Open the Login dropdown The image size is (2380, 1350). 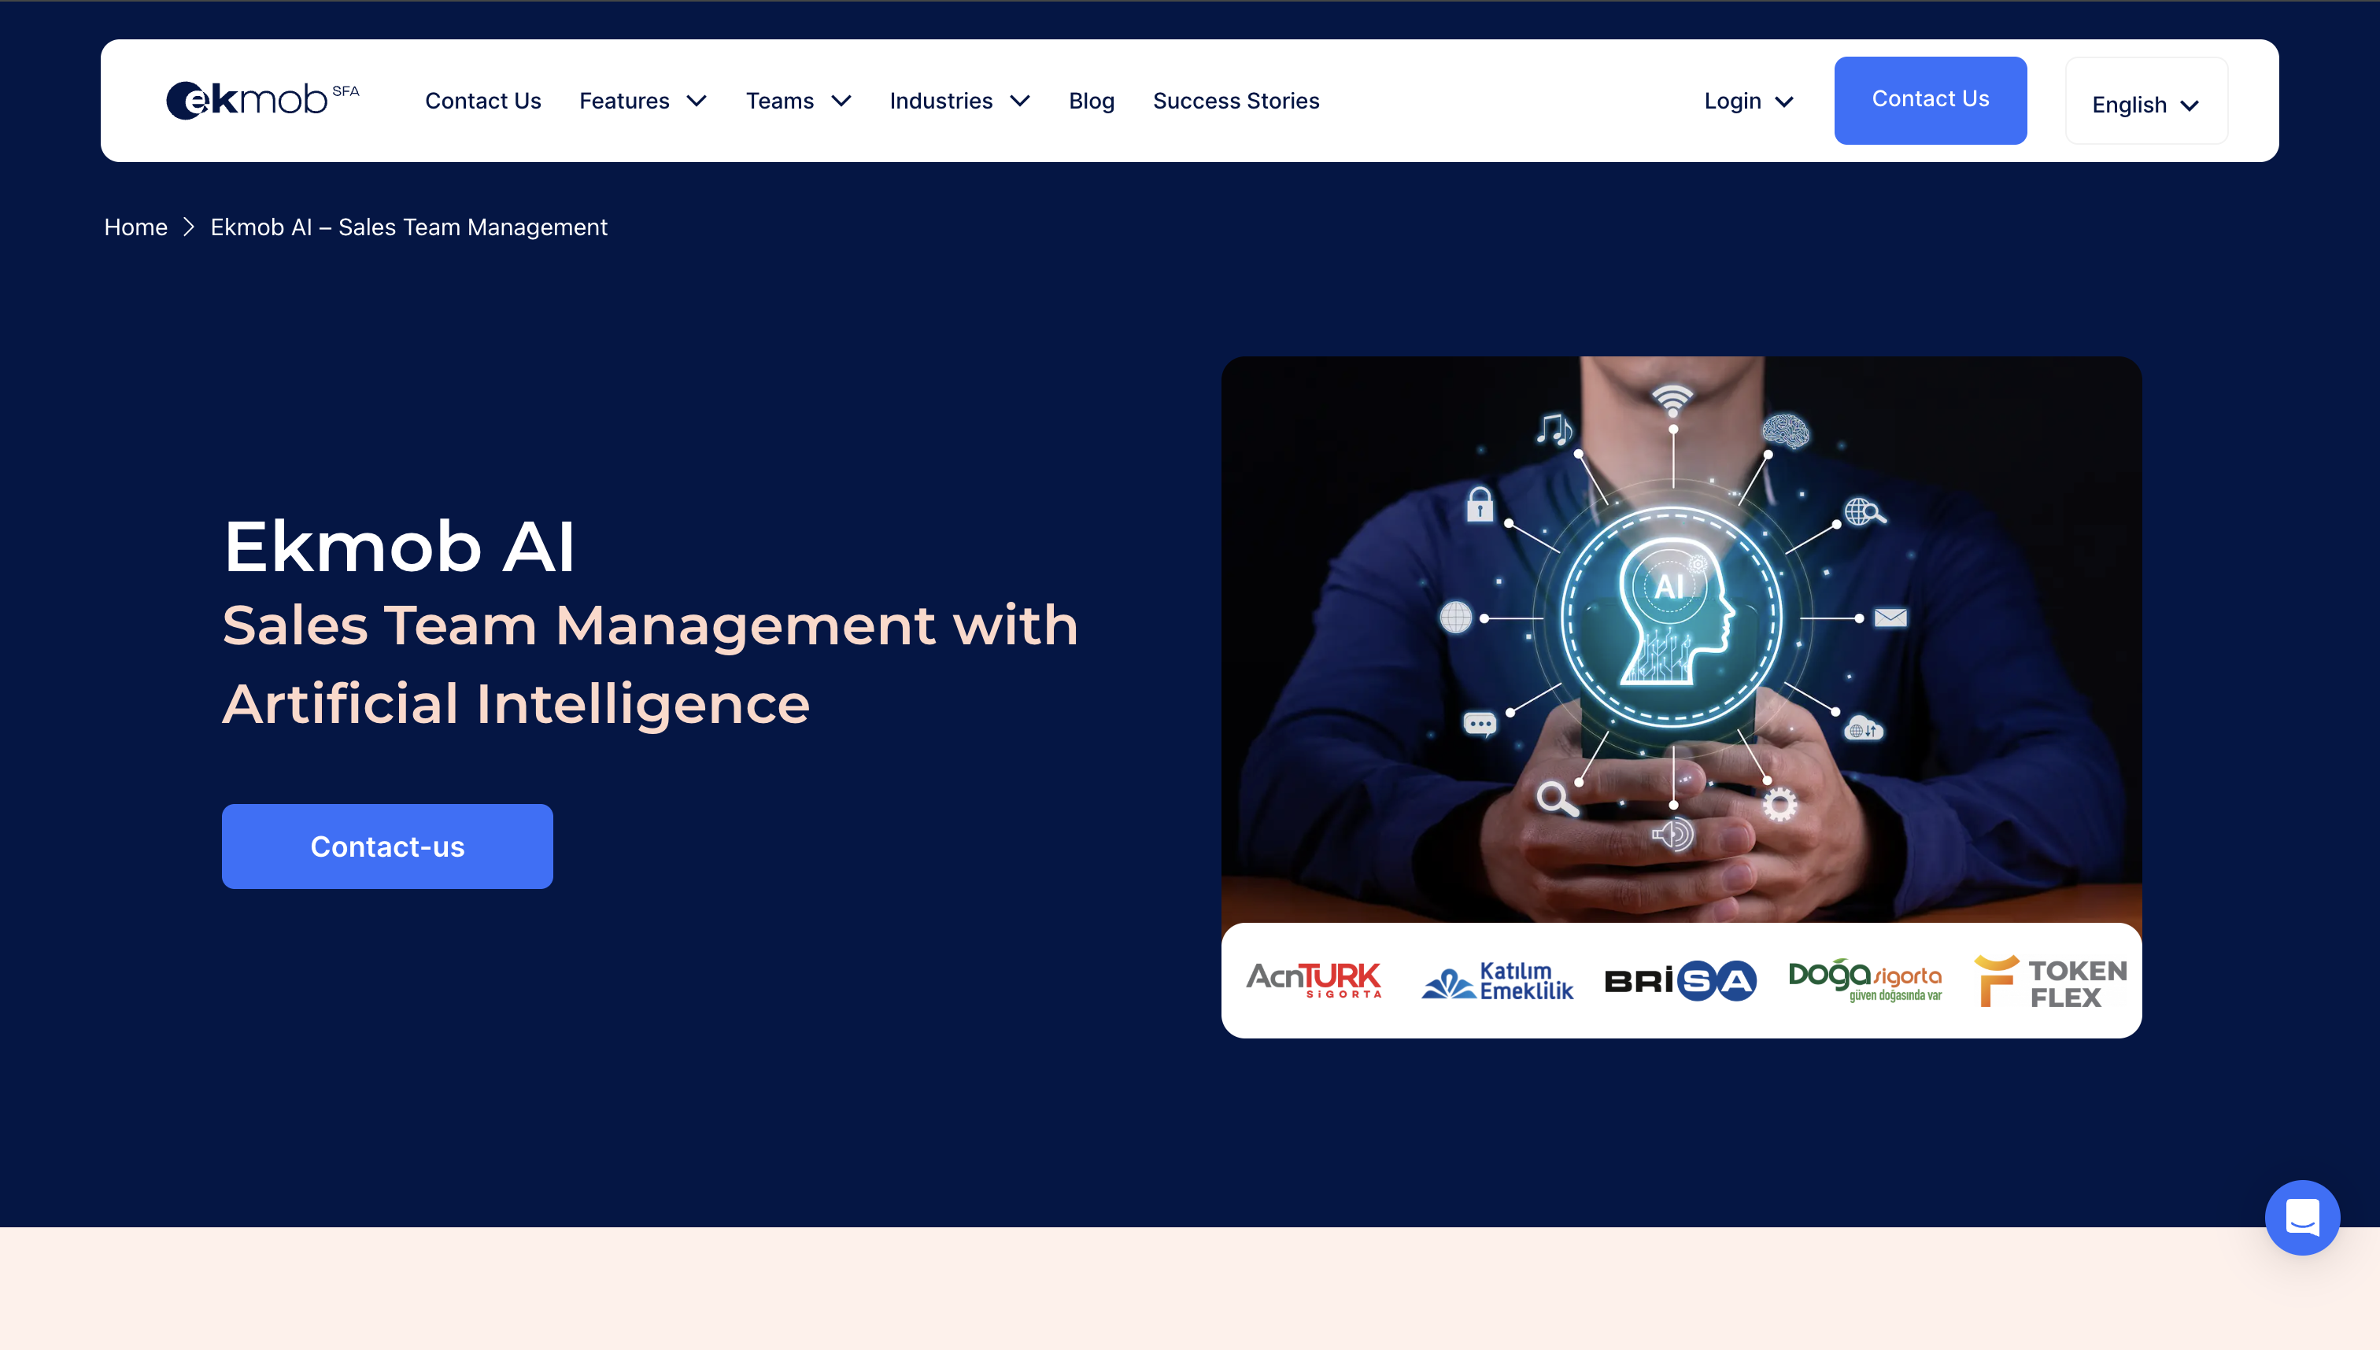[1748, 100]
